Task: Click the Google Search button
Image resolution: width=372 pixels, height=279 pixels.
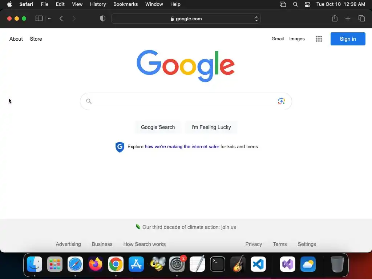Action: point(158,127)
